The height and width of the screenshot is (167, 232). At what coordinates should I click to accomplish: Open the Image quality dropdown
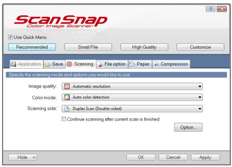(x=132, y=86)
